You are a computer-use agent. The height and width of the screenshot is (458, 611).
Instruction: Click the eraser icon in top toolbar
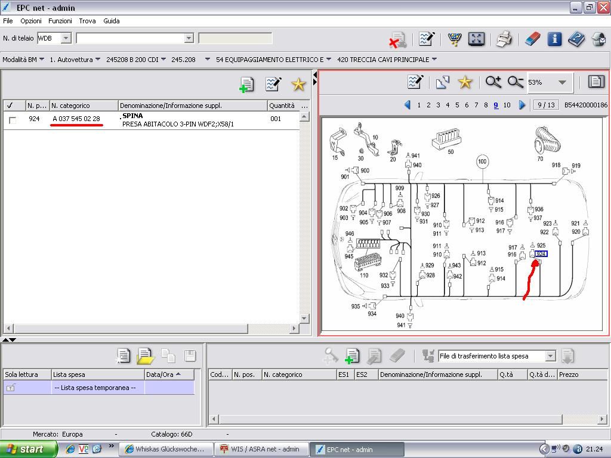pos(532,39)
